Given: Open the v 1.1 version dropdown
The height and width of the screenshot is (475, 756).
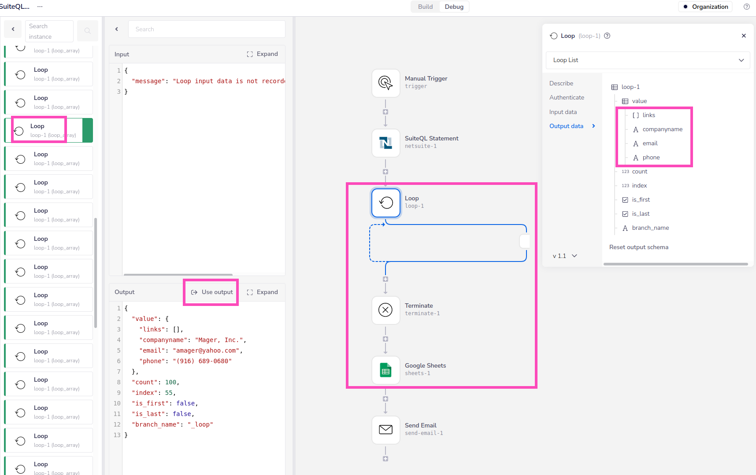Looking at the screenshot, I should click(565, 256).
